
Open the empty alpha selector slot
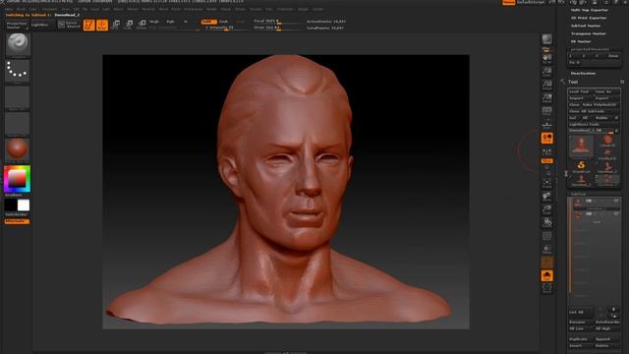click(x=18, y=96)
